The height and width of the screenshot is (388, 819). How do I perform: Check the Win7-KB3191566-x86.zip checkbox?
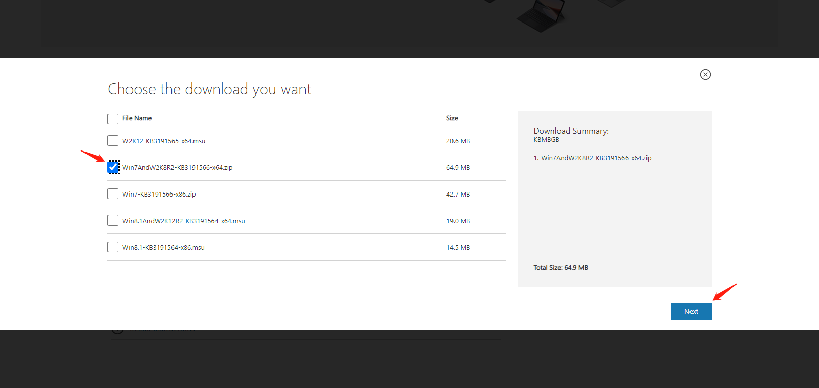113,194
